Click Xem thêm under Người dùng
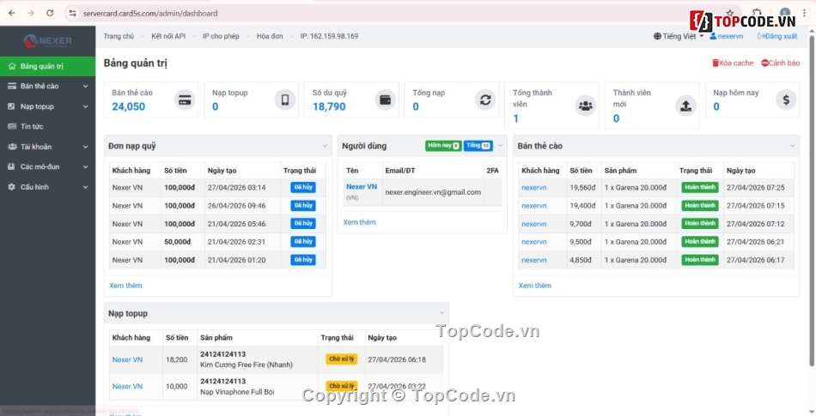Screen dimensions: 816x416 pos(359,222)
